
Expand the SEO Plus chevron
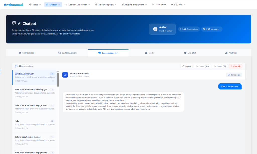pyautogui.click(x=185, y=5)
